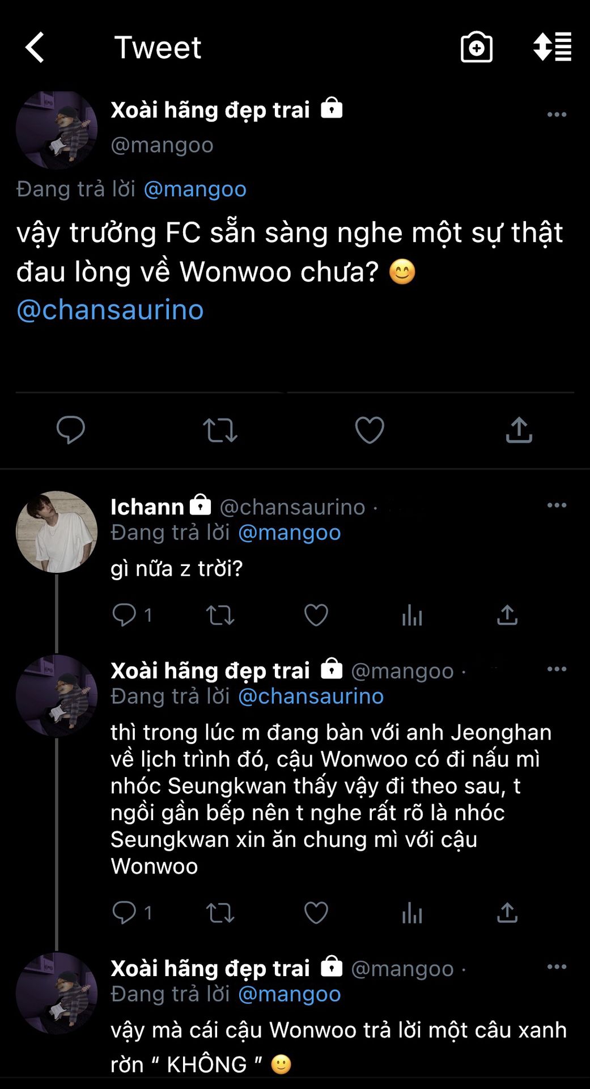View analytics of Ichann's reply
Screen dimensions: 590x1089
412,615
